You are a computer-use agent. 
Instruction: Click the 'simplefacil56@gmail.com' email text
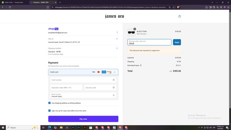(x=58, y=32)
